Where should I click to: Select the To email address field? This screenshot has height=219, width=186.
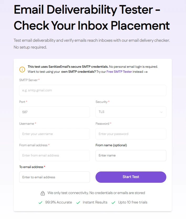54,177
